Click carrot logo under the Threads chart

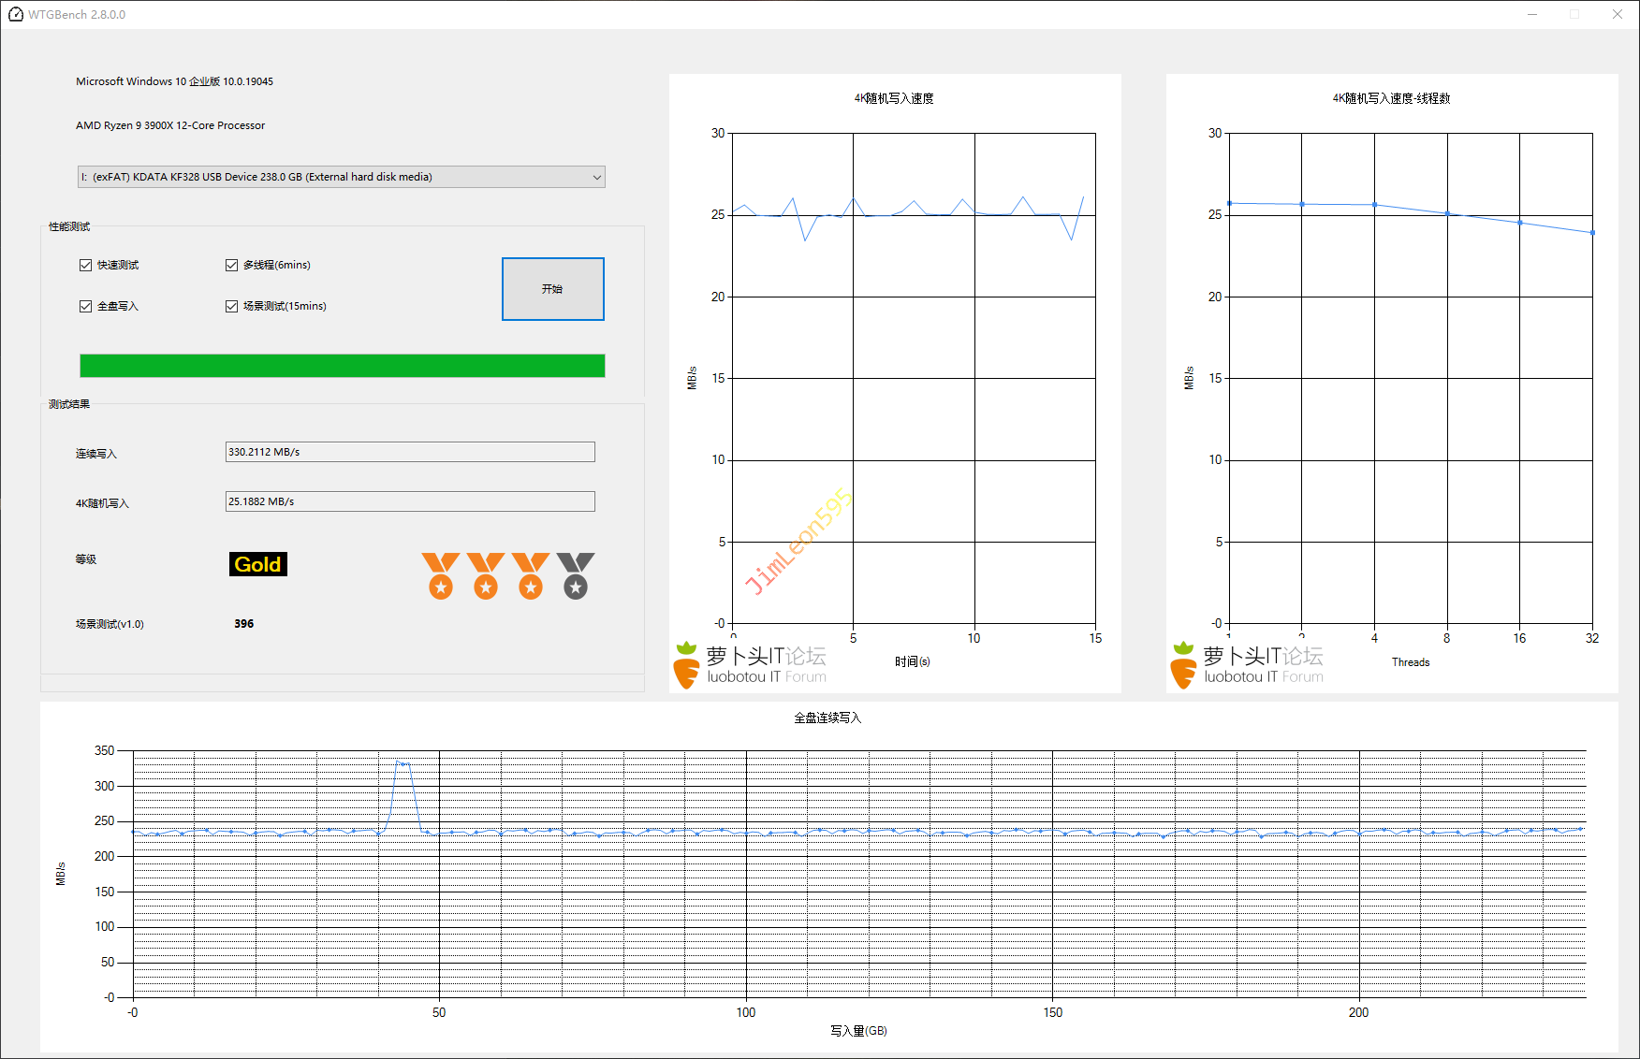pyautogui.click(x=1183, y=665)
